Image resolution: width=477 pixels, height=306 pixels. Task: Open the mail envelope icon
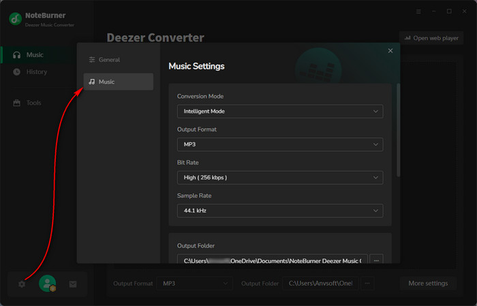[x=73, y=284]
